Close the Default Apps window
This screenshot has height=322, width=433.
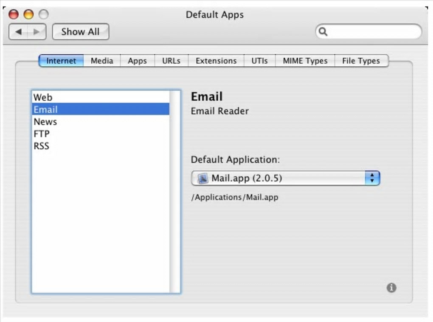(x=14, y=14)
